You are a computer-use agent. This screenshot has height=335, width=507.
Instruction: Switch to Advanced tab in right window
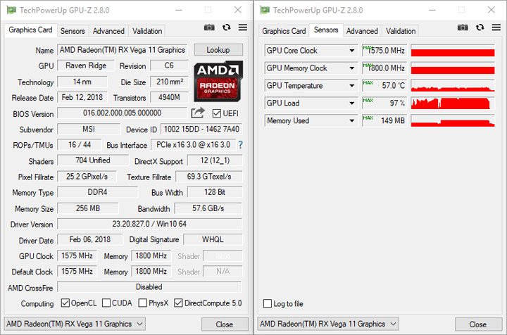tap(362, 31)
